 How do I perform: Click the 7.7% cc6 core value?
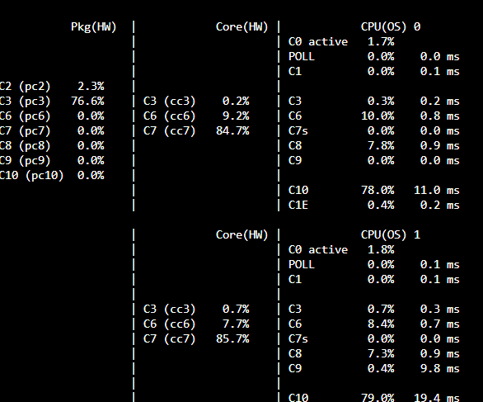pos(236,324)
